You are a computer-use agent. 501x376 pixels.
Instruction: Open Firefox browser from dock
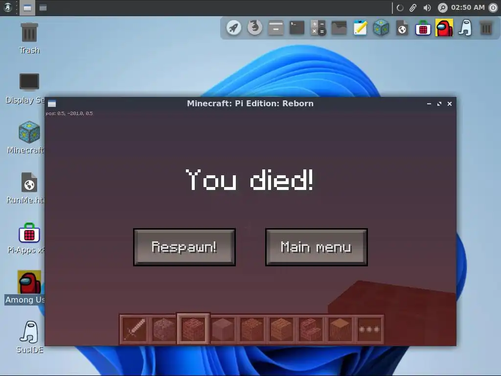[254, 28]
